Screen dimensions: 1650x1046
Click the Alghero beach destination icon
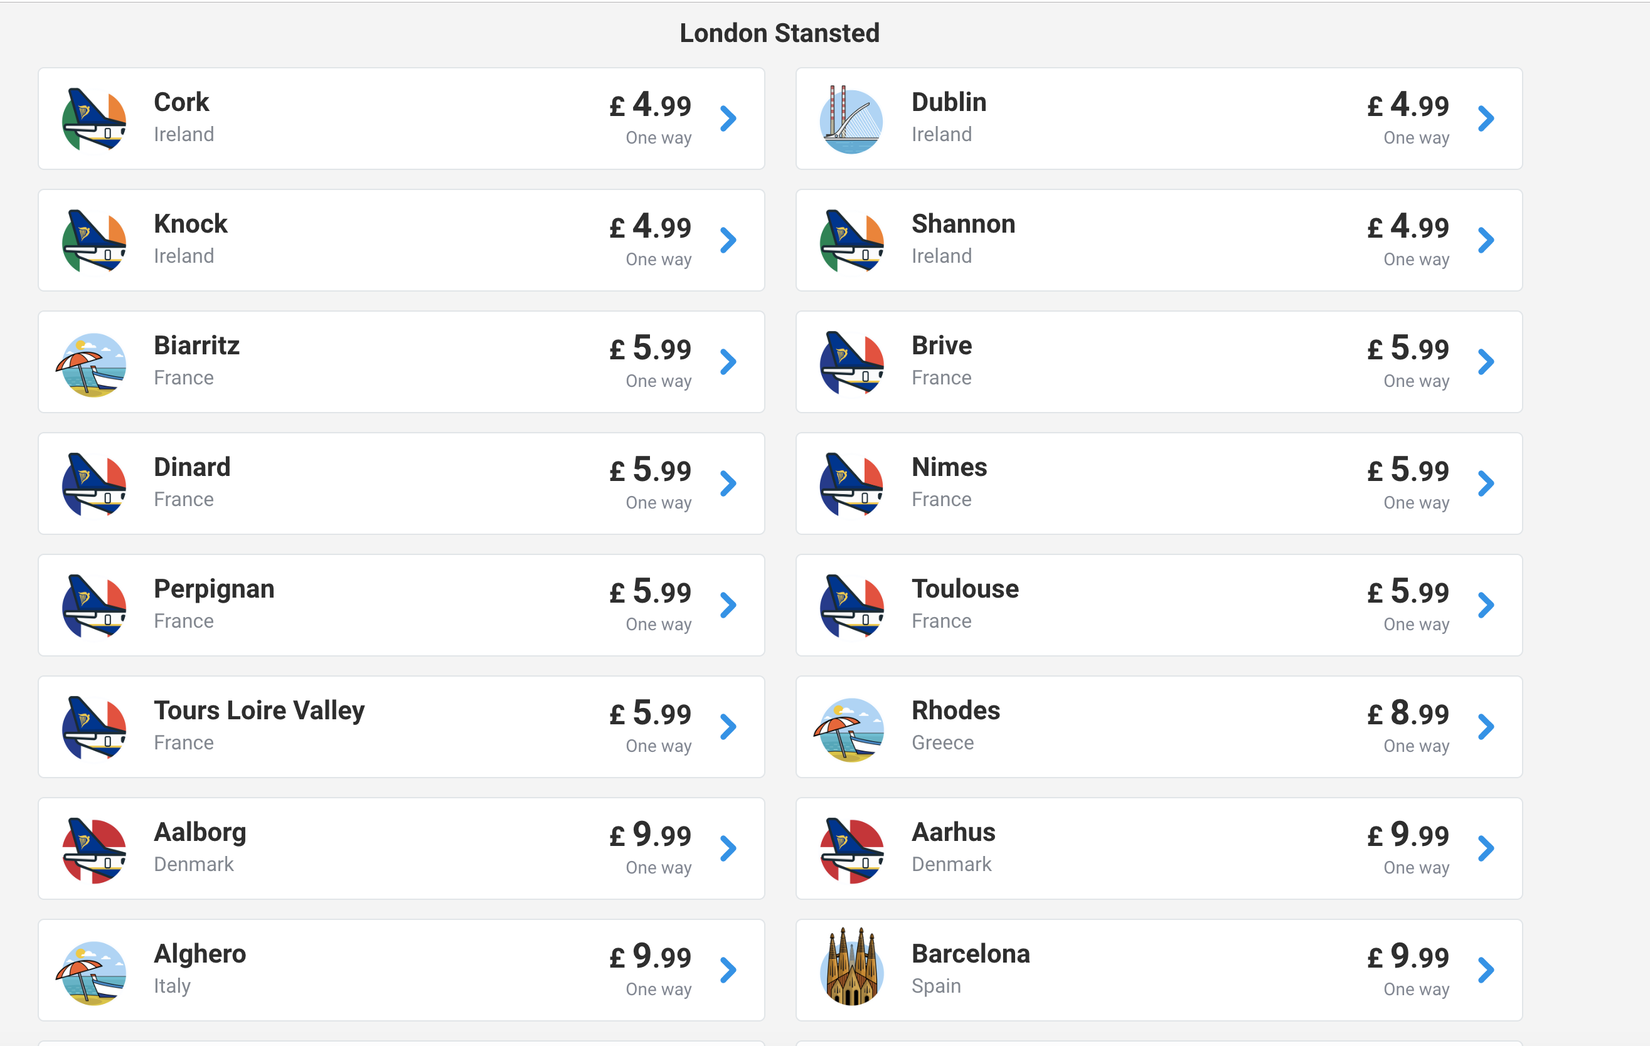pos(93,973)
